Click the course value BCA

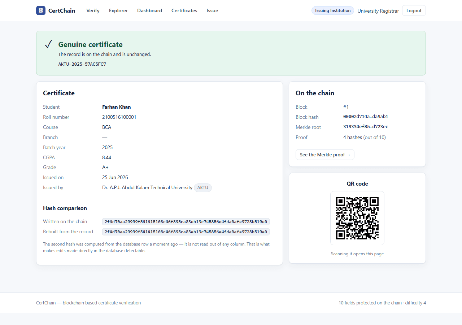point(107,127)
